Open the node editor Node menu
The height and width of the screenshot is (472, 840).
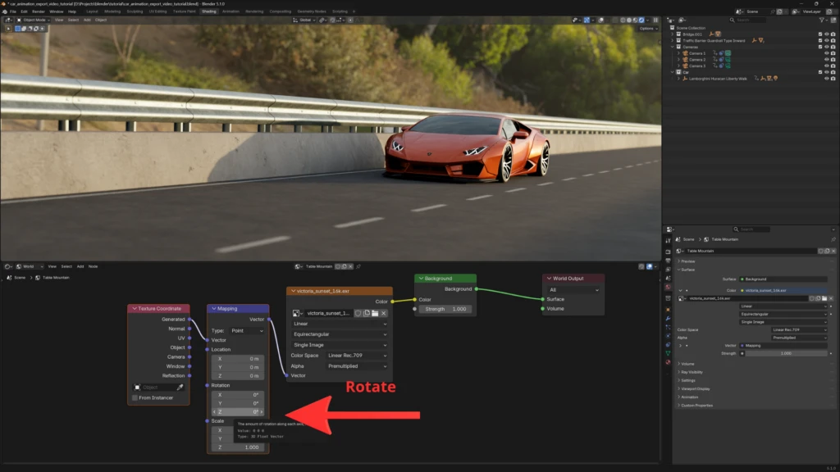pos(93,266)
